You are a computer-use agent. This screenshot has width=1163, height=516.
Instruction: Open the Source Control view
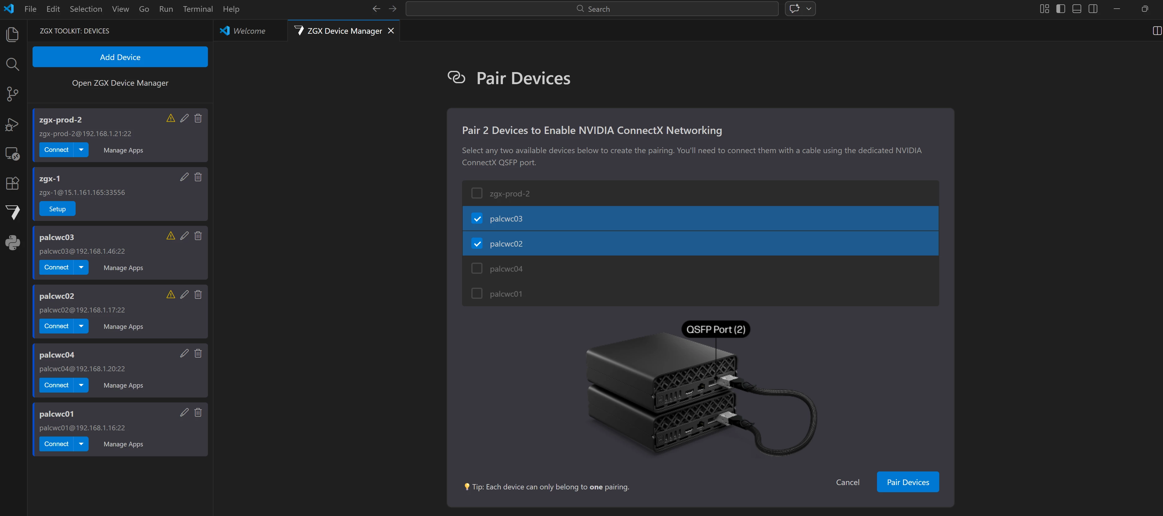(13, 94)
